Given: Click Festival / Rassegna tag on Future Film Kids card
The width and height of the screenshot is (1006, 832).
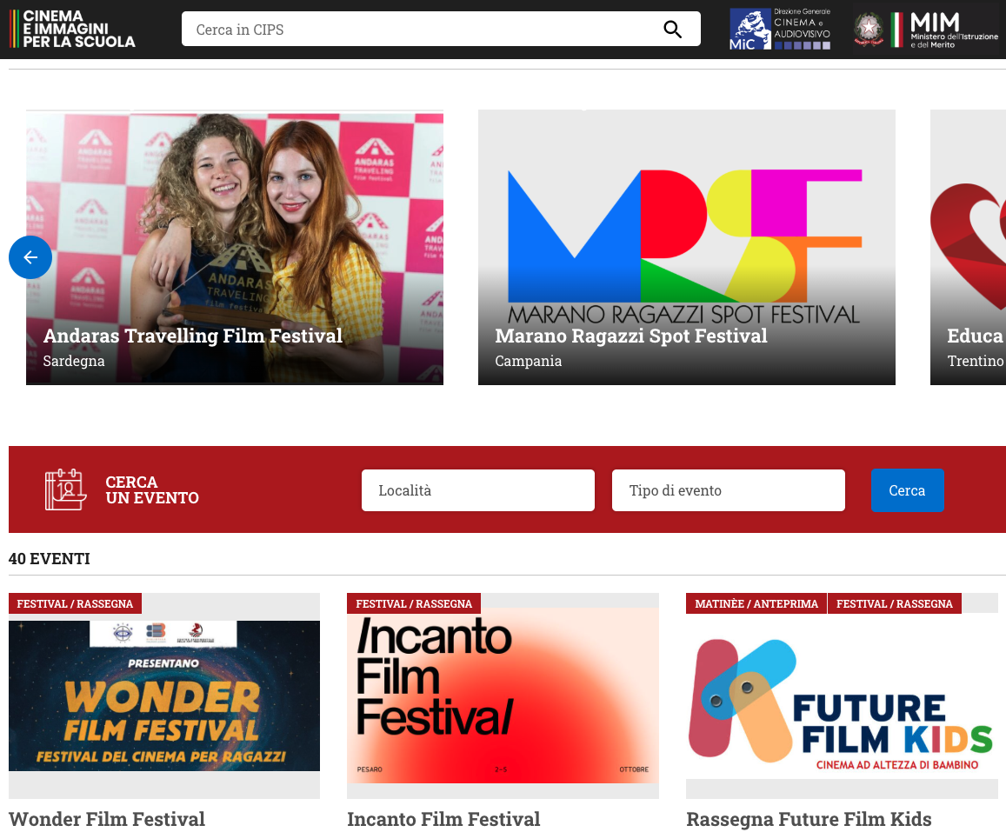Looking at the screenshot, I should [895, 603].
